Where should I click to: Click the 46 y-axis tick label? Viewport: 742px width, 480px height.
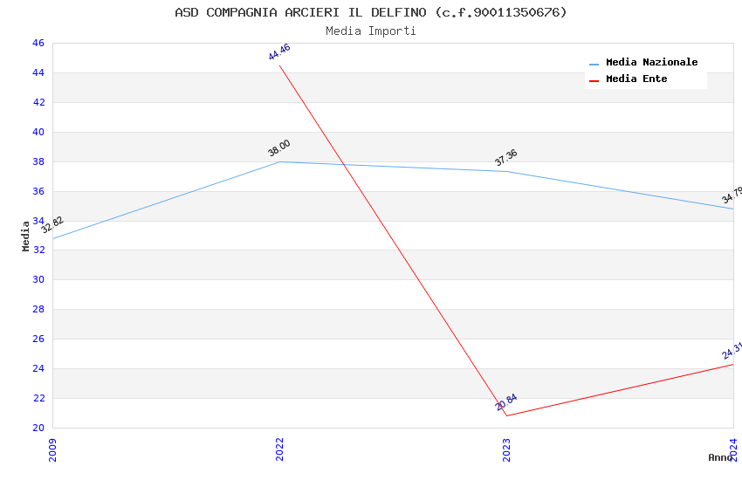(x=38, y=43)
